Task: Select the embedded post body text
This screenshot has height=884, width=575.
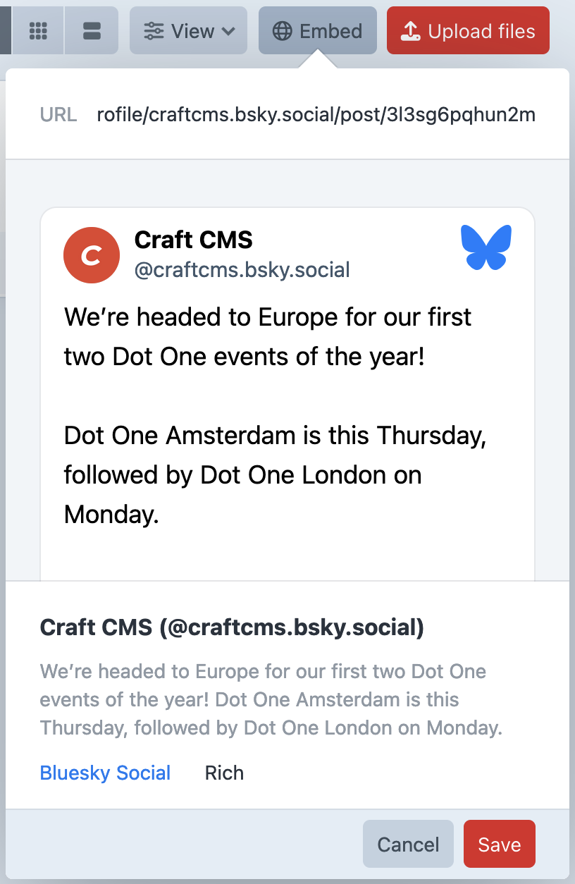Action: (x=276, y=416)
